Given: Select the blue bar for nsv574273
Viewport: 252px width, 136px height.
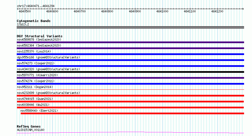Looking at the screenshot, I should tap(130, 66).
